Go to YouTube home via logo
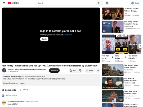Screen dimensions: 143x107 click(x=14, y=3)
